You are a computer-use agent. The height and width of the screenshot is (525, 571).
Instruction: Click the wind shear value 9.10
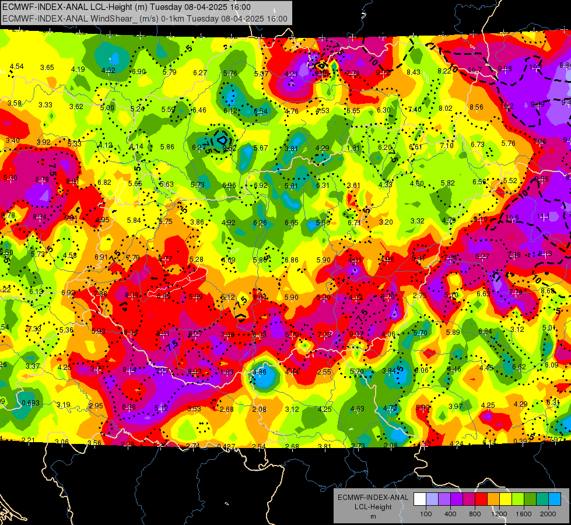coord(481,219)
